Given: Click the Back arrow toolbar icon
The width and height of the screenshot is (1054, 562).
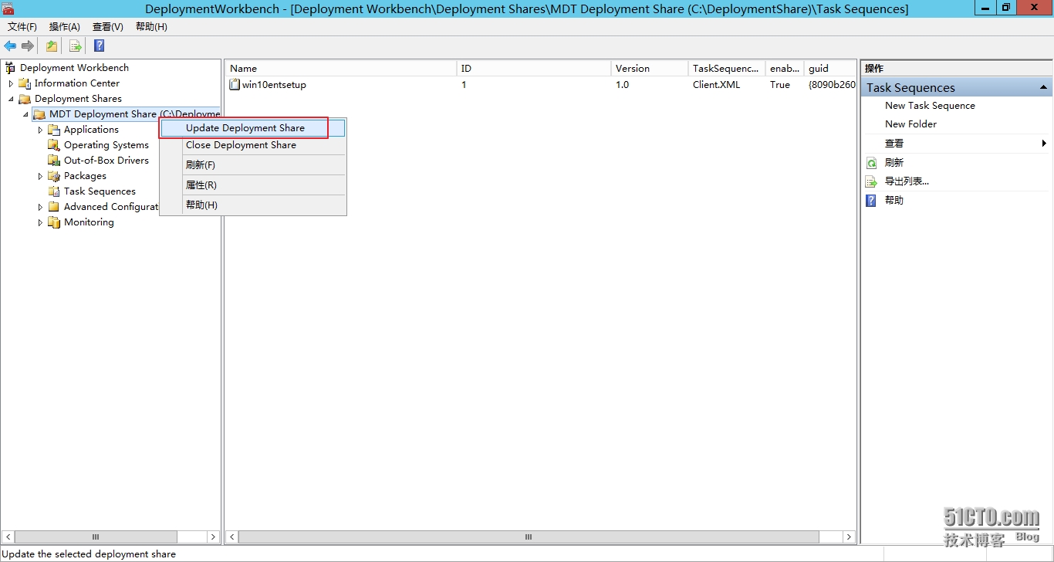Looking at the screenshot, I should coord(10,46).
